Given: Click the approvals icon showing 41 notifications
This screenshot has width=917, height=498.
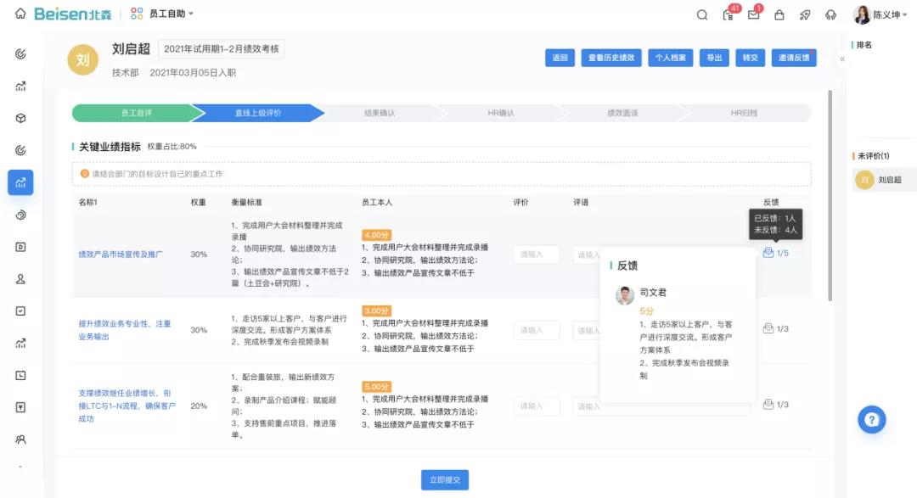Looking at the screenshot, I should 728,15.
